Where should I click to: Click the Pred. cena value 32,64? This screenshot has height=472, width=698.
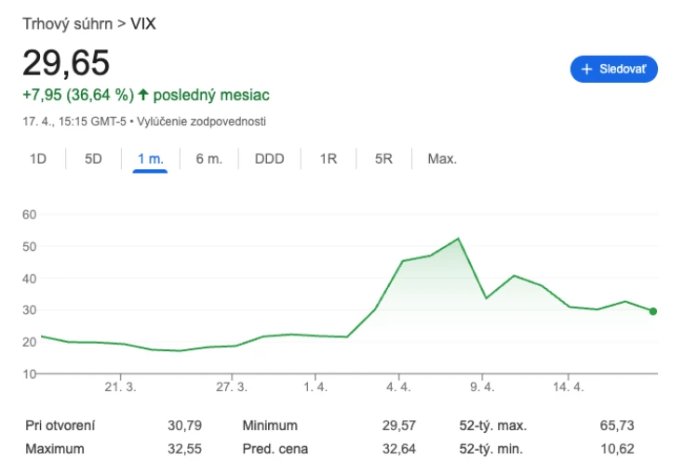(x=399, y=449)
